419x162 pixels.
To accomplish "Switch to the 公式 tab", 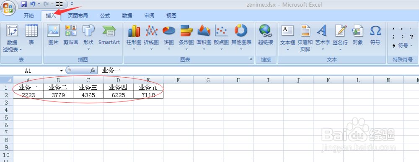I will click(105, 16).
